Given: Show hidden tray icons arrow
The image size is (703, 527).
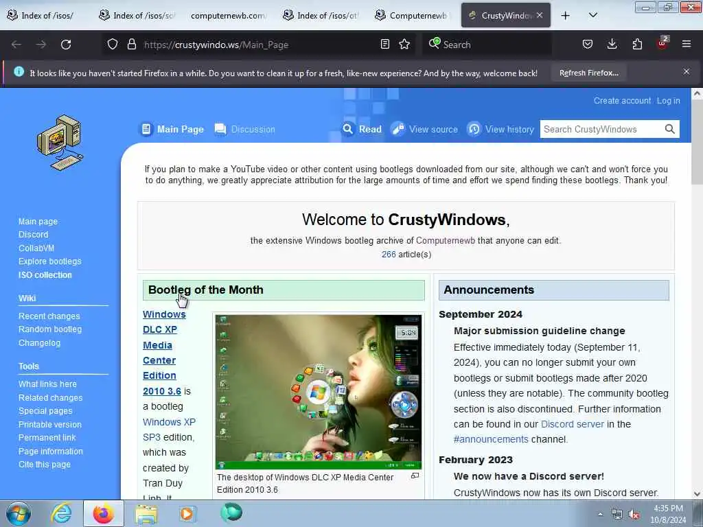Looking at the screenshot, I should click(x=600, y=515).
